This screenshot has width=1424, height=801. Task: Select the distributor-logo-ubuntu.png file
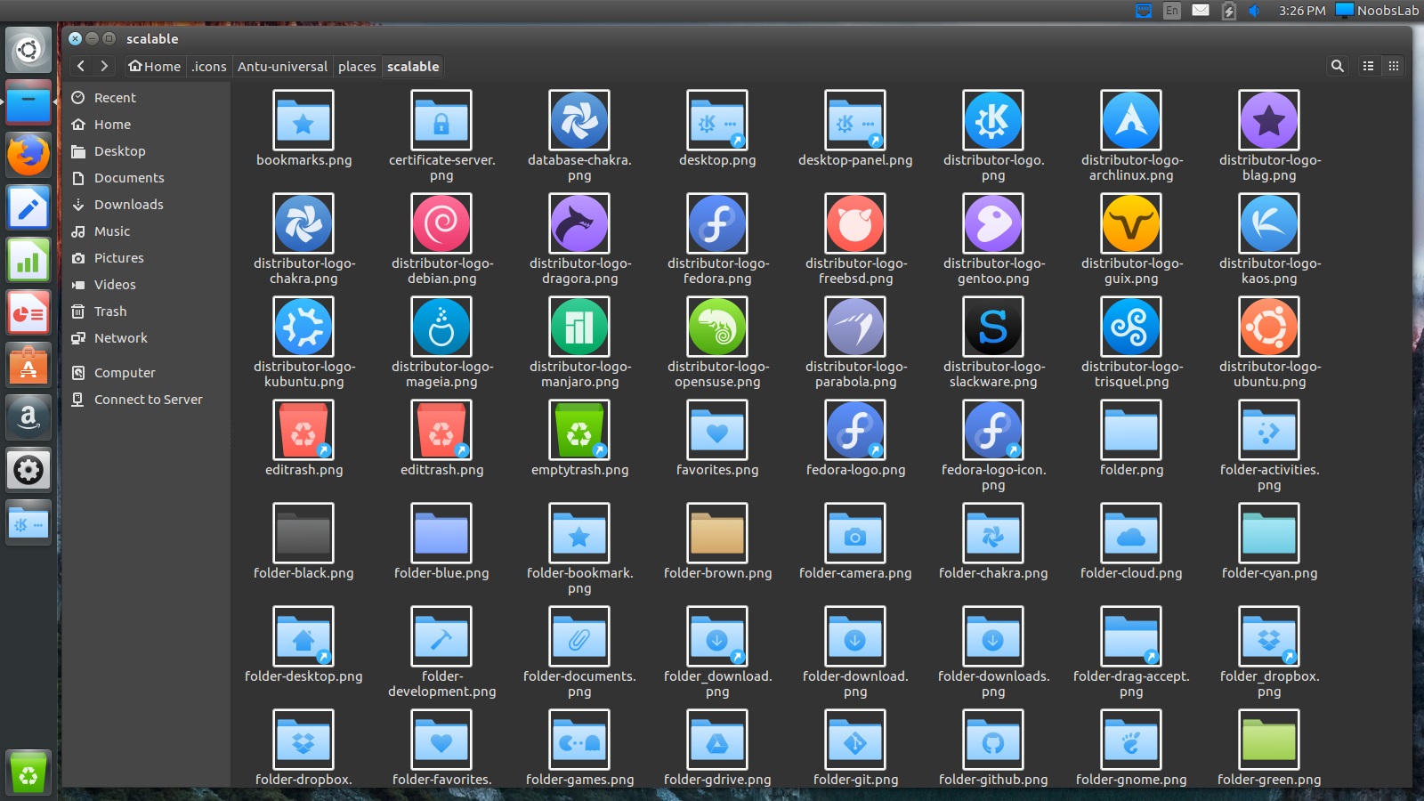pyautogui.click(x=1267, y=327)
